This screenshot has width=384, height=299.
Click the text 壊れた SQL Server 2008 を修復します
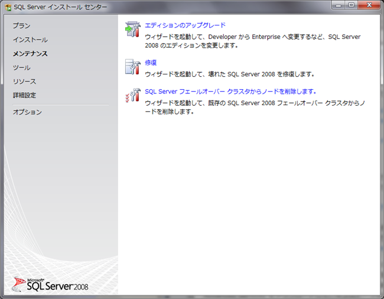261,74
